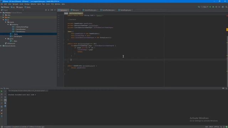Open Project Structure icon in top toolbar
The width and height of the screenshot is (228, 128).
(223, 7)
